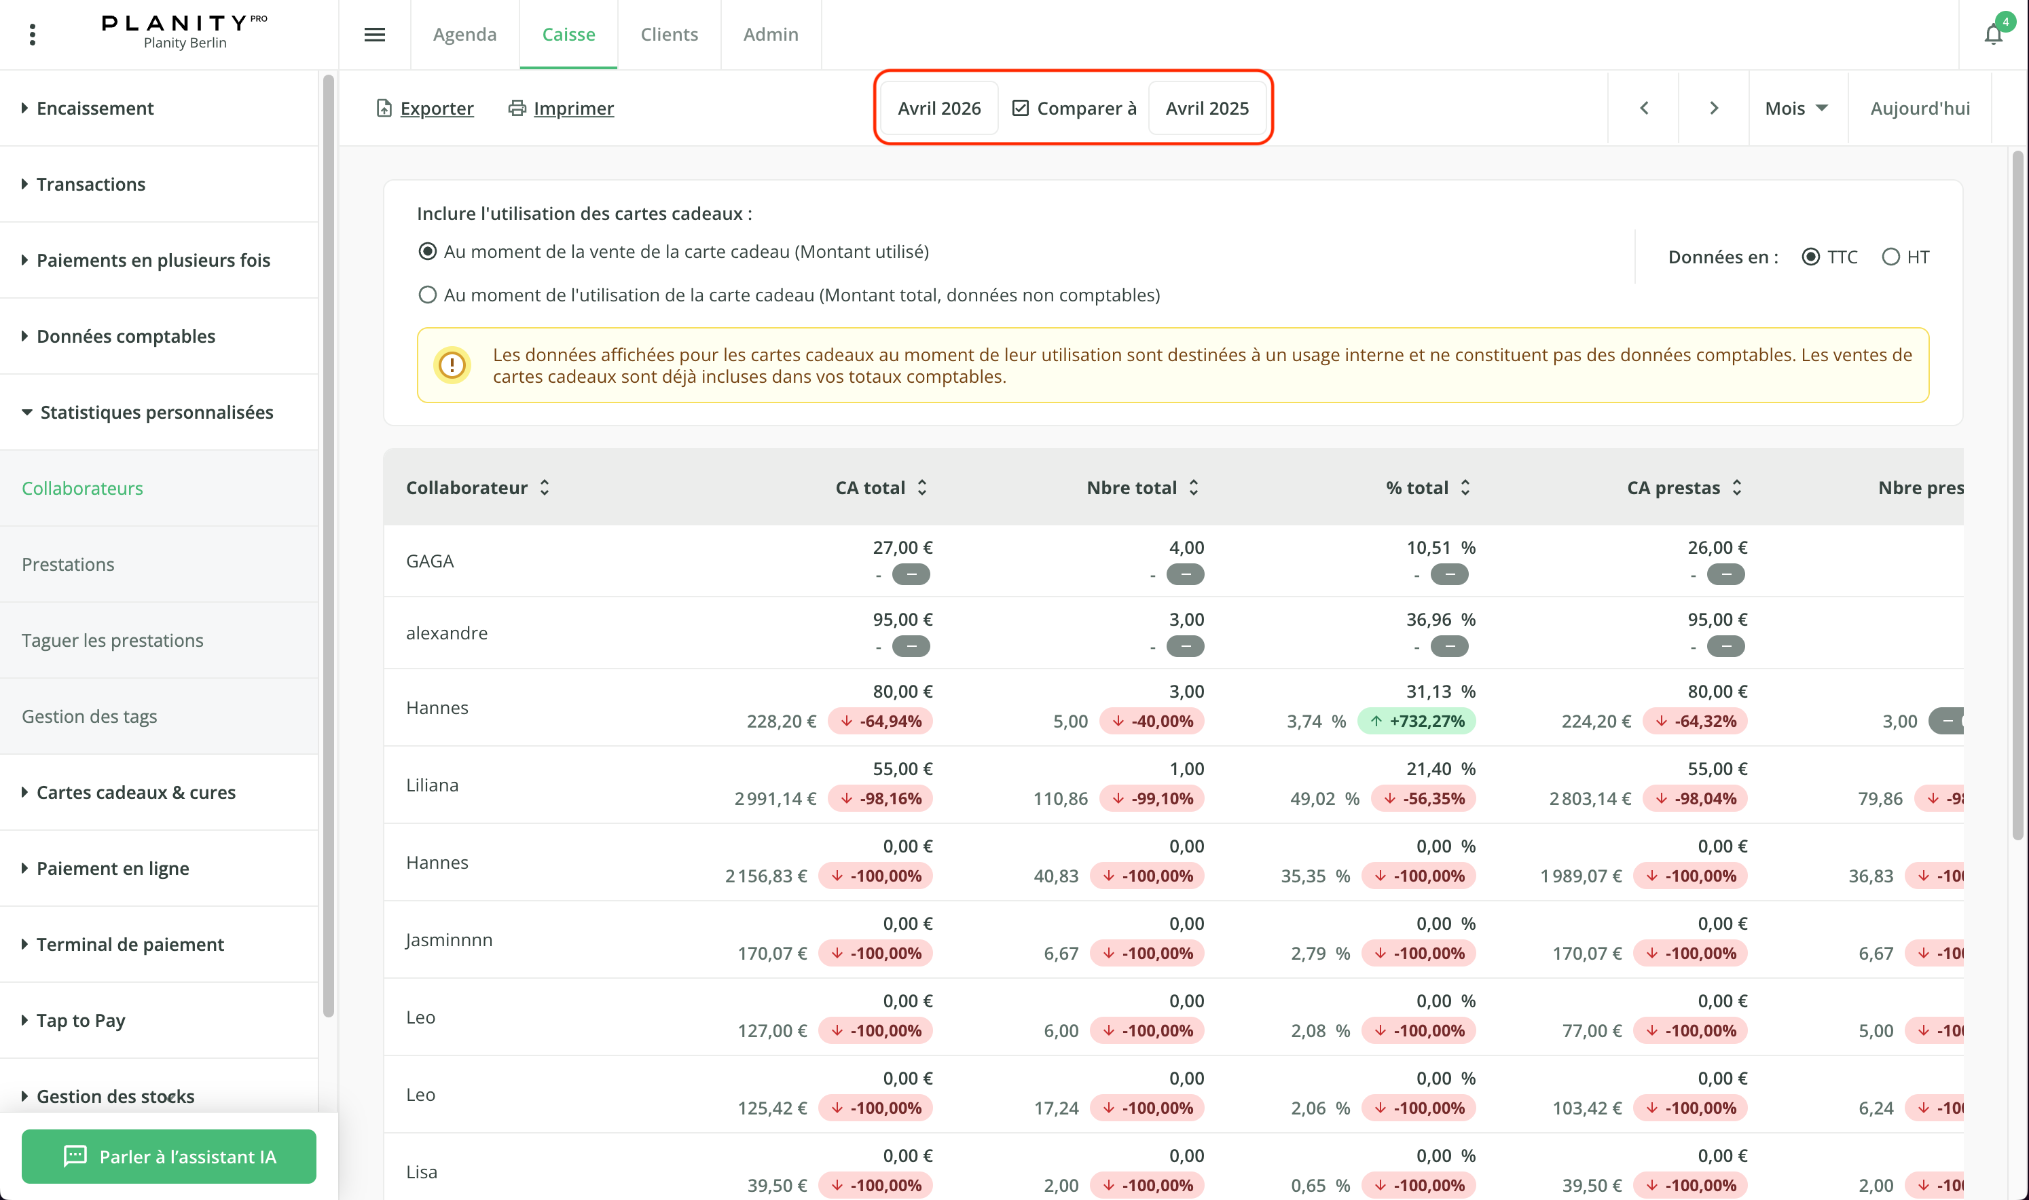Screen dimensions: 2029x1200
Task: Toggle the Comparer à checkbox
Action: [x=1020, y=109]
